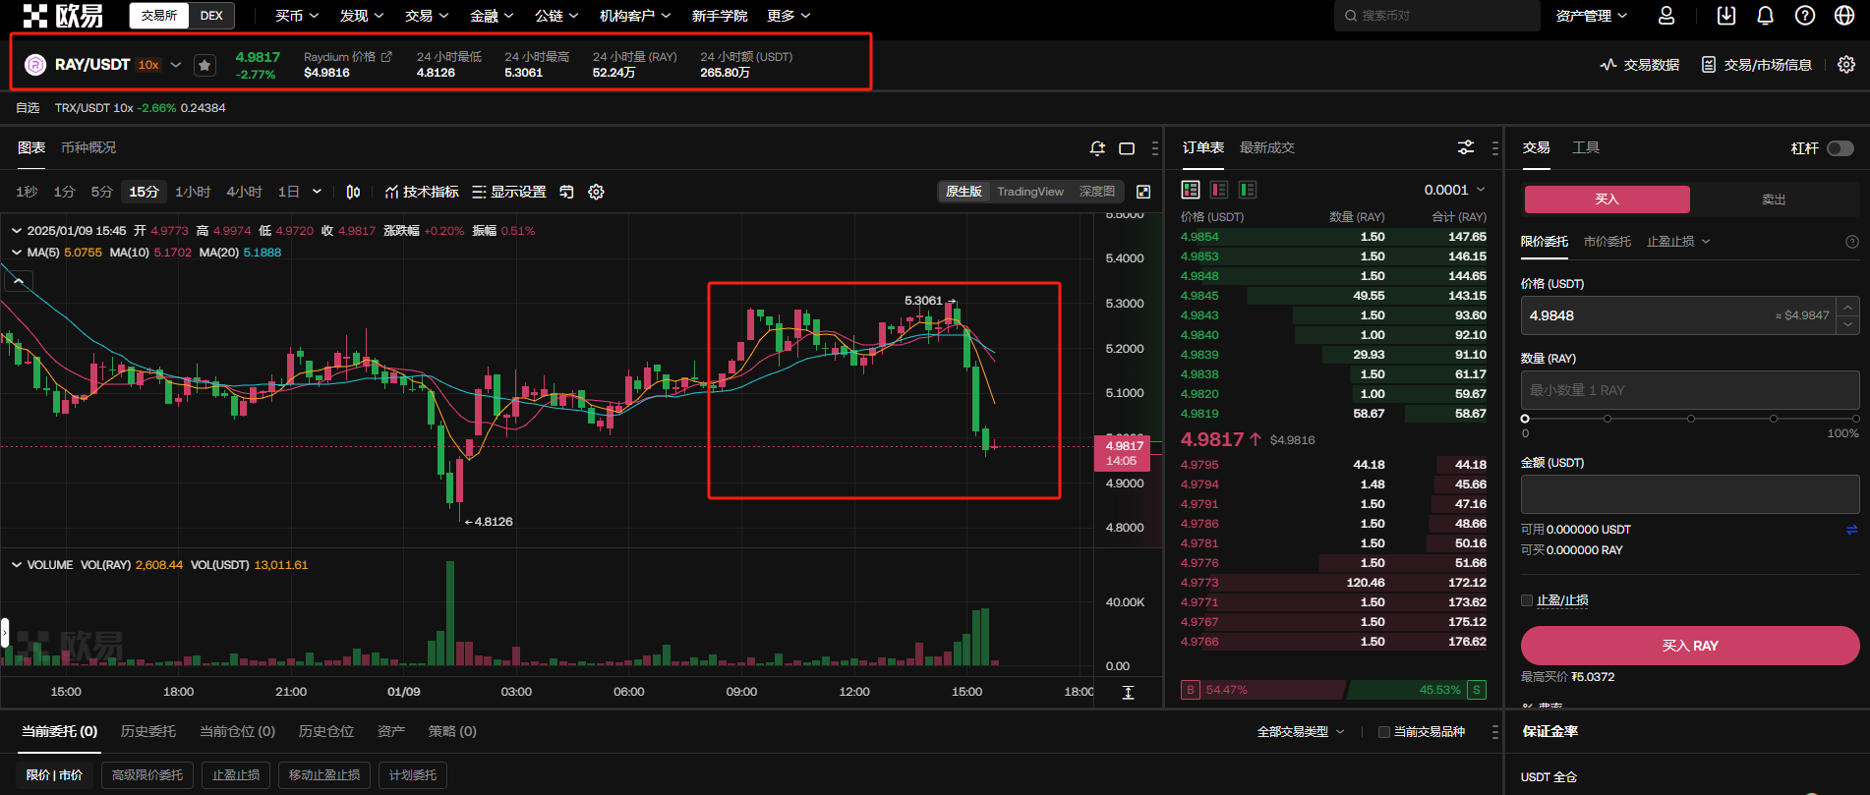Open the 0.0001 price precision dropdown
The image size is (1870, 795).
pos(1454,190)
